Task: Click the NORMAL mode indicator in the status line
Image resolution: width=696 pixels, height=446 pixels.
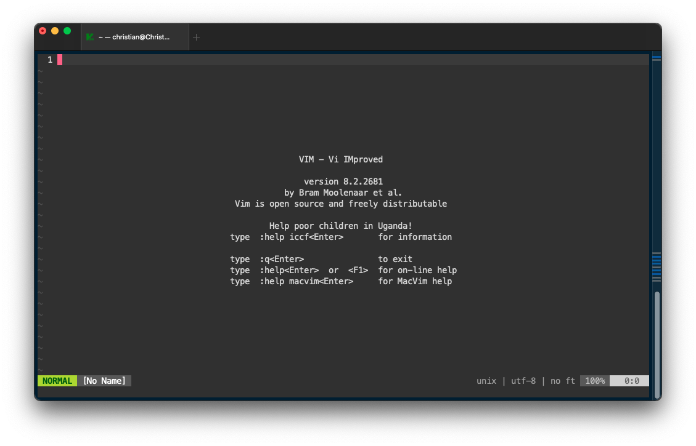Action: [57, 381]
